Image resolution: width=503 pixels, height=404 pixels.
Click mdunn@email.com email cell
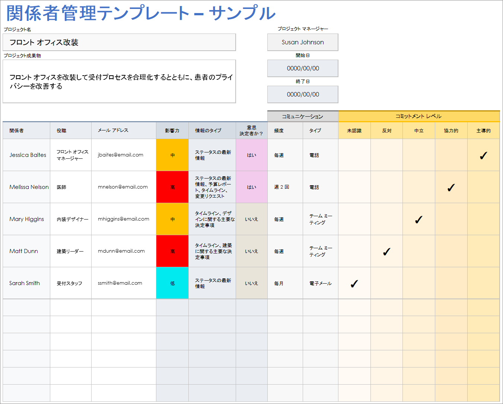[x=124, y=251]
